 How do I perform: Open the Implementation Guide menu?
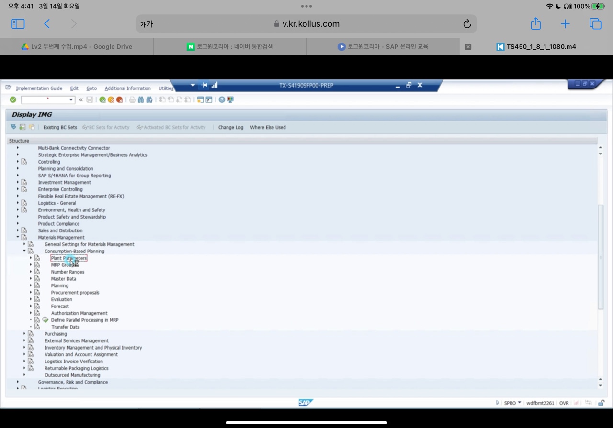39,88
